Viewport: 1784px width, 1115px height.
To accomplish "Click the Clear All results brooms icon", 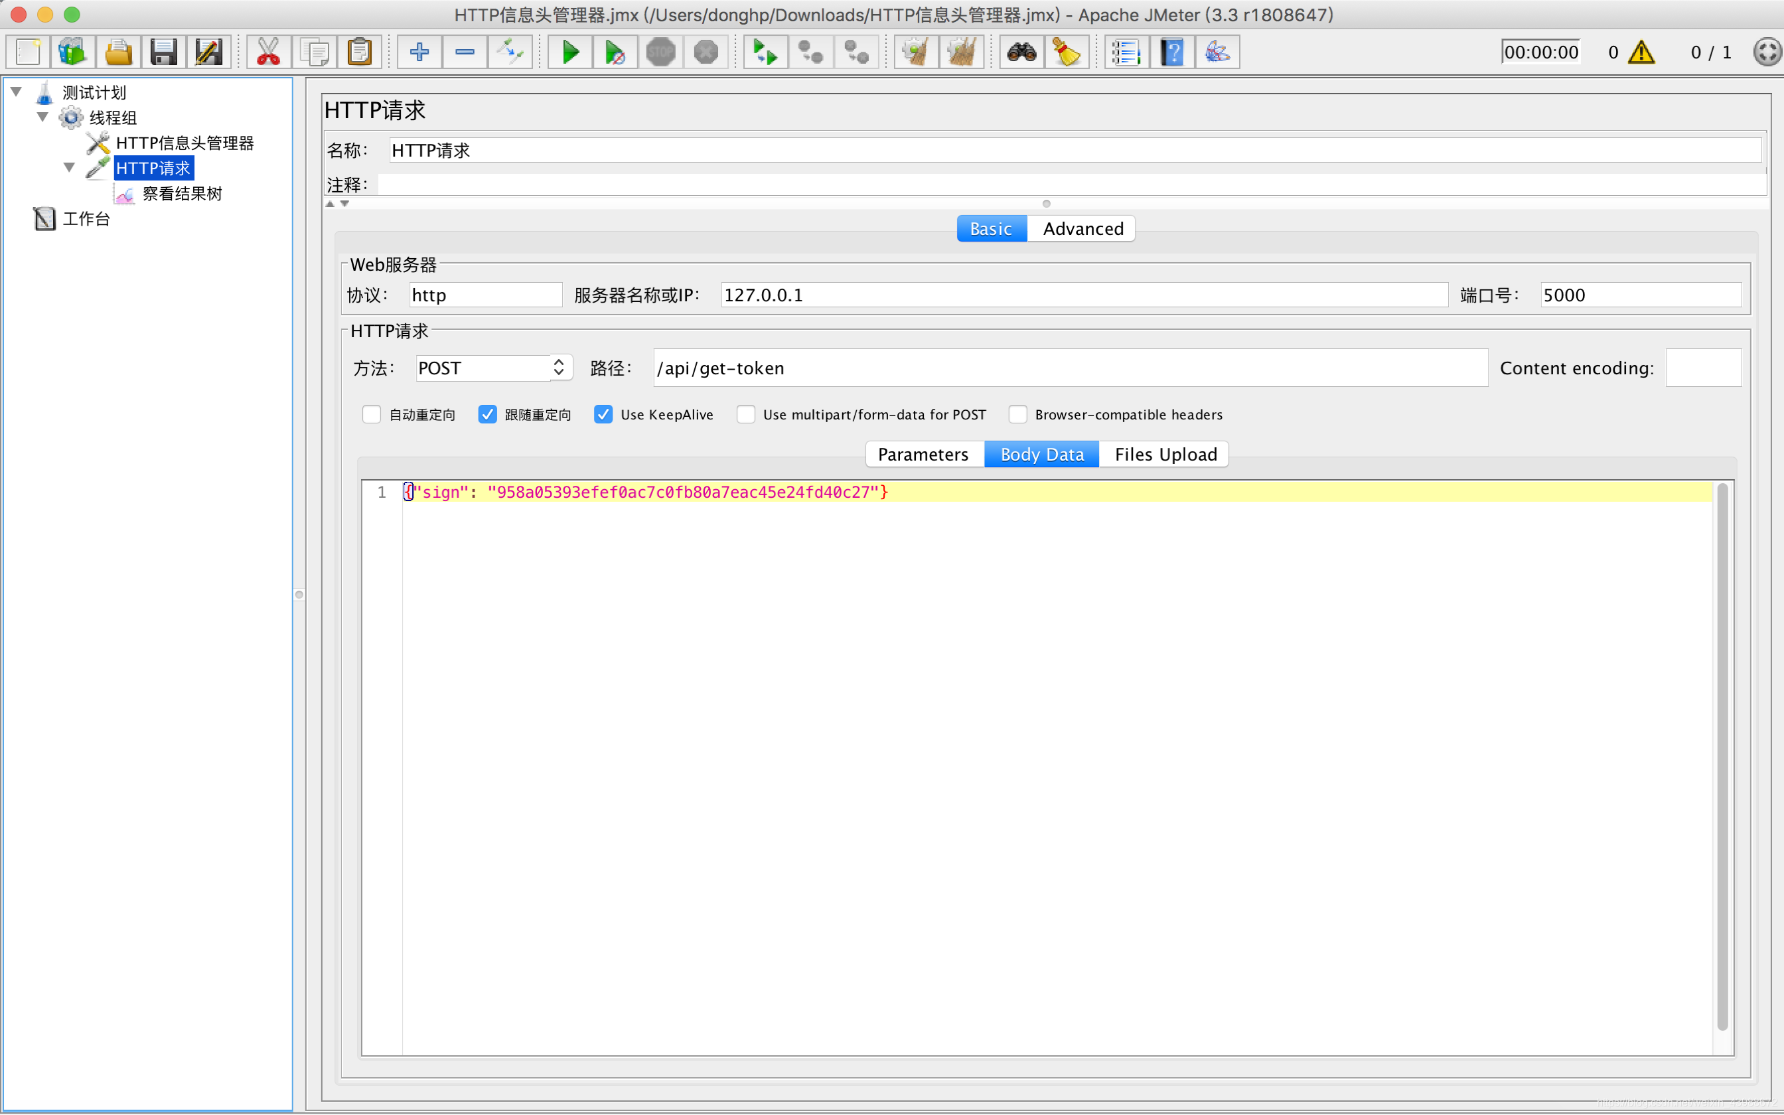I will pos(962,52).
